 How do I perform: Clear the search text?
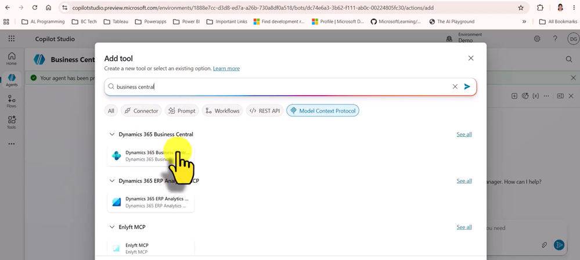455,86
